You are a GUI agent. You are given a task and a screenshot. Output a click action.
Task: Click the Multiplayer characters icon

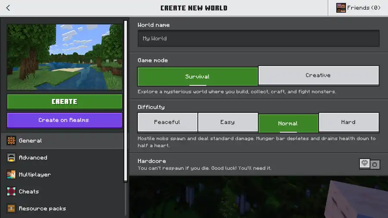point(11,174)
